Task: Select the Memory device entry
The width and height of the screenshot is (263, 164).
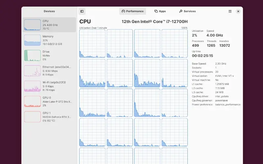Action: [49, 40]
